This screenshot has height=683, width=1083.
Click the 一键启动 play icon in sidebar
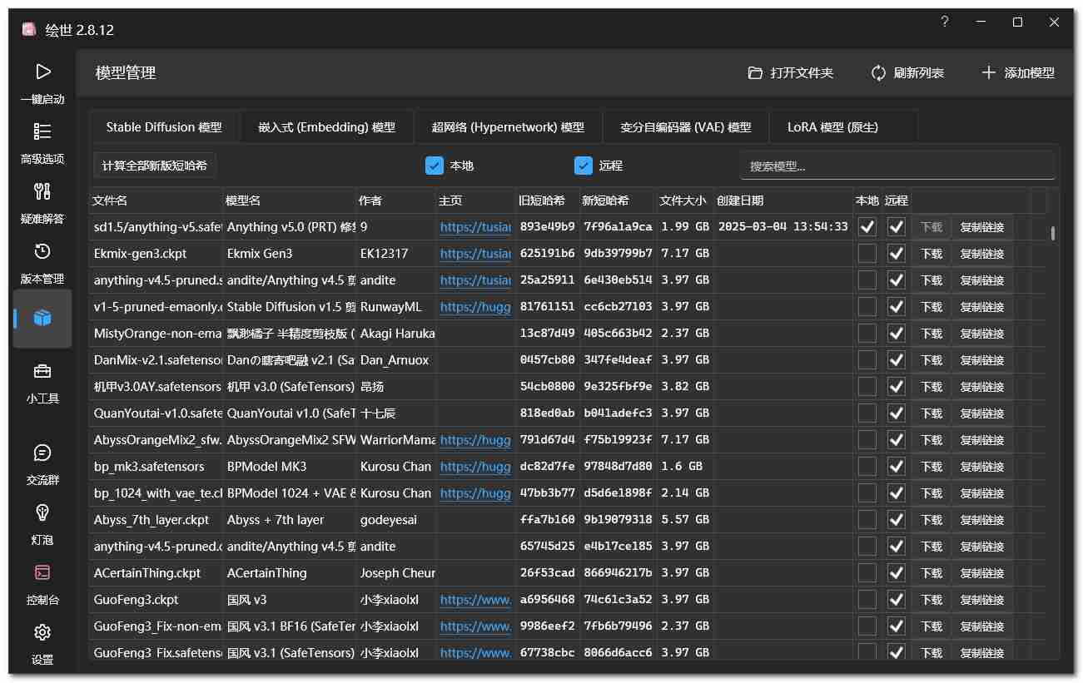[x=42, y=73]
